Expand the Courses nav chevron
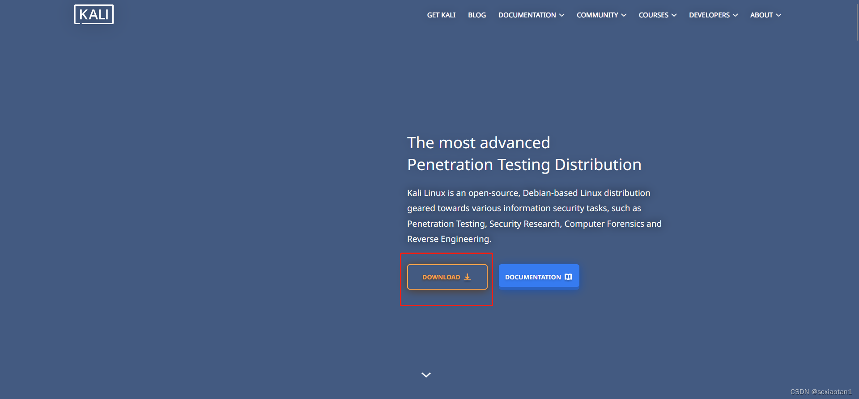This screenshot has width=859, height=399. pyautogui.click(x=674, y=15)
